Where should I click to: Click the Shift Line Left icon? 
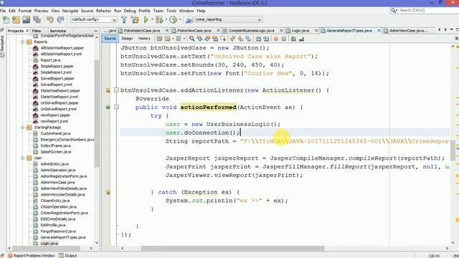[258, 39]
